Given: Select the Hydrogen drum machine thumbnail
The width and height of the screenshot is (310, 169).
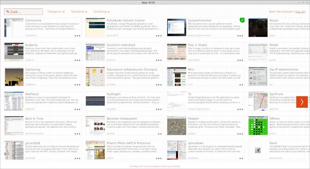Looking at the screenshot, I should pyautogui.click(x=95, y=101).
